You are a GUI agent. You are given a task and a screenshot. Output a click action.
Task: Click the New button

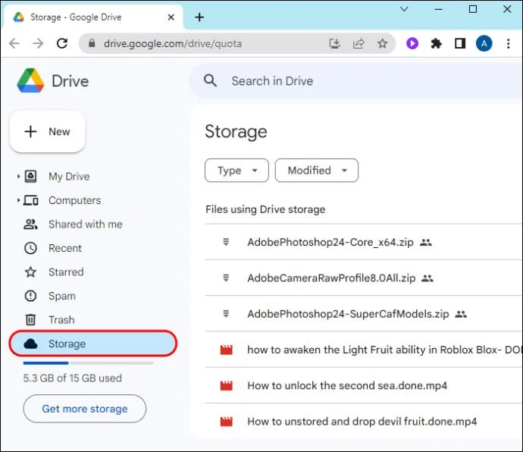(x=47, y=131)
